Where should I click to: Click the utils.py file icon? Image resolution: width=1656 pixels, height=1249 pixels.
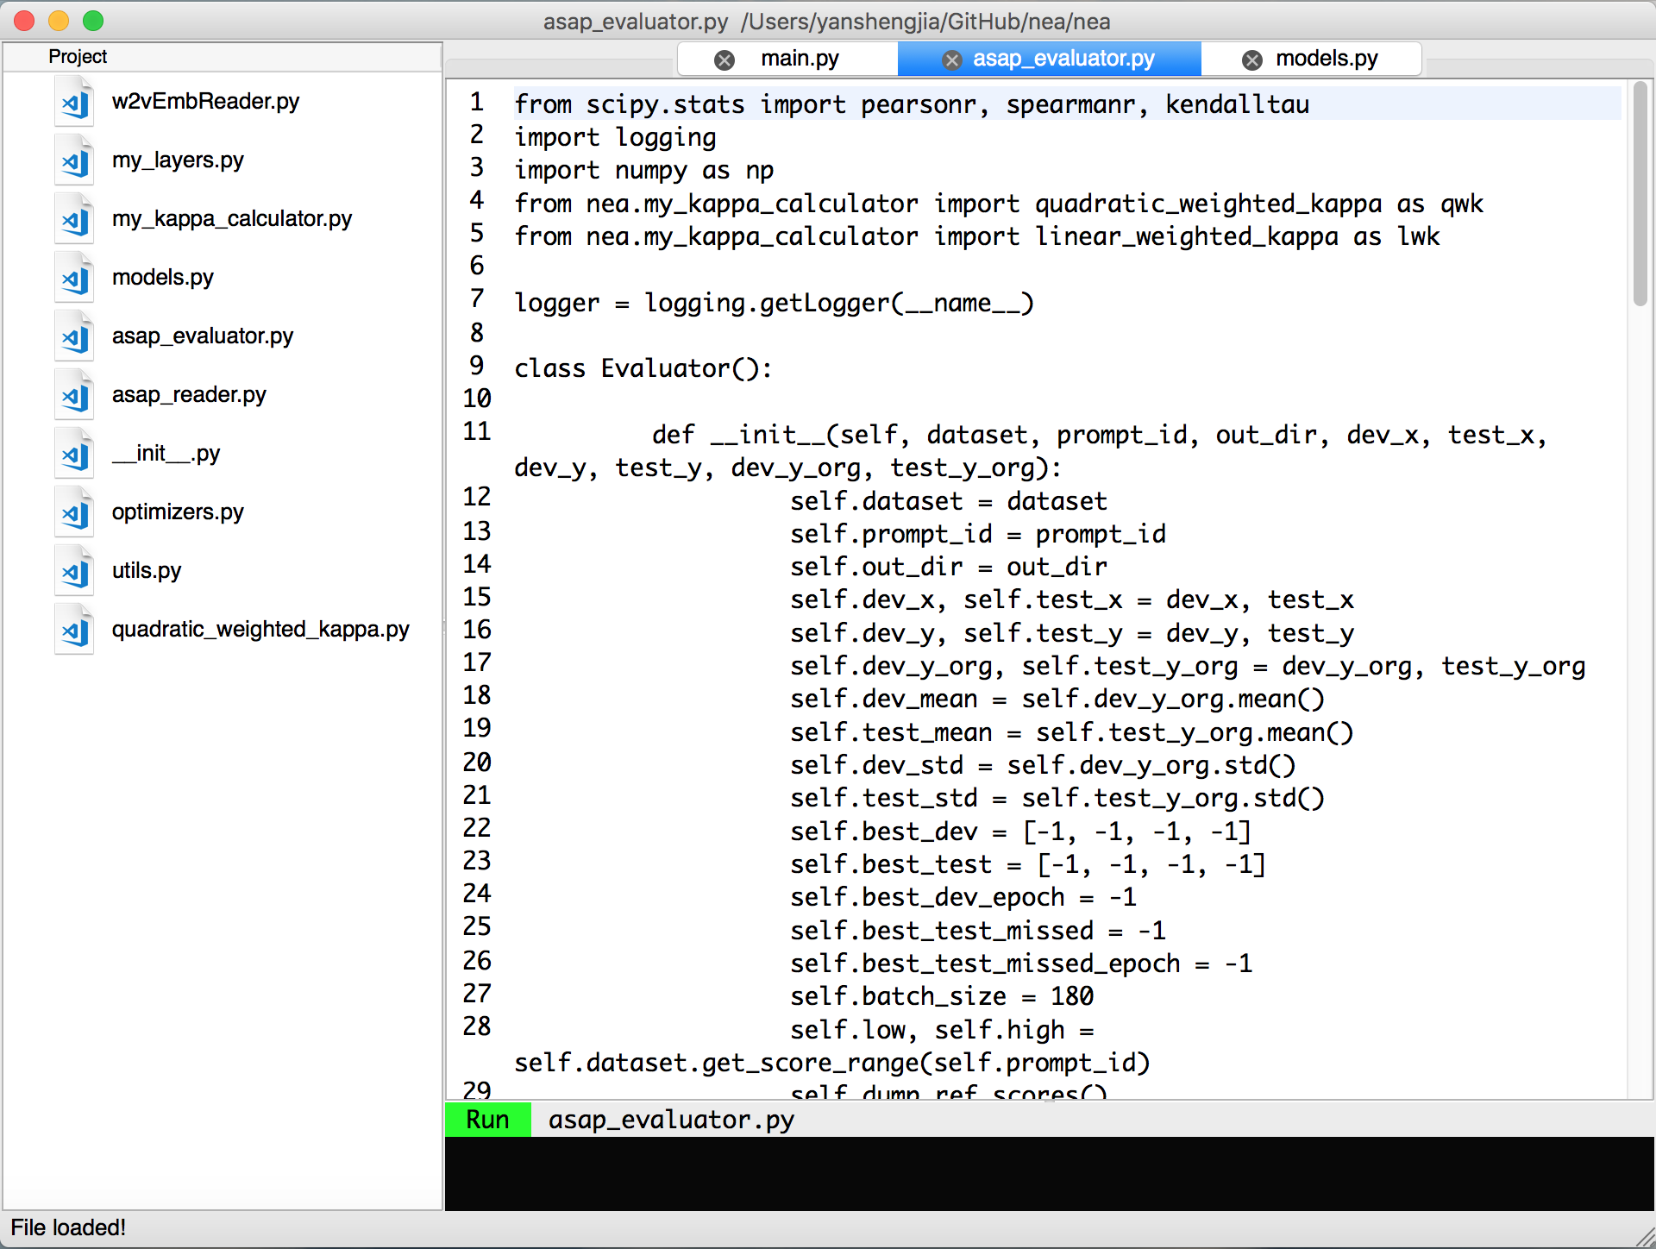tap(75, 572)
